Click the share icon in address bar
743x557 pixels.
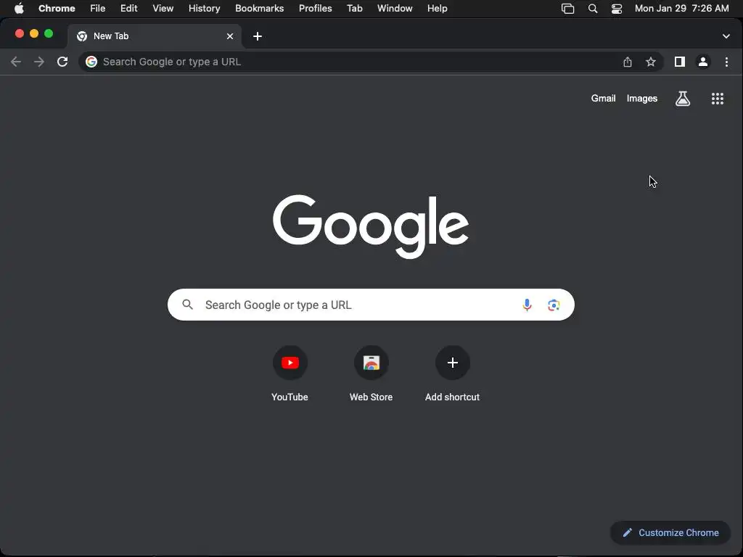[x=628, y=62]
